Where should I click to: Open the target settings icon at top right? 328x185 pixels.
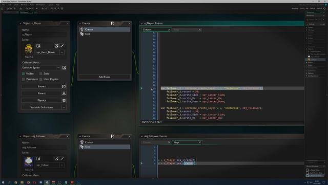pos(324,8)
